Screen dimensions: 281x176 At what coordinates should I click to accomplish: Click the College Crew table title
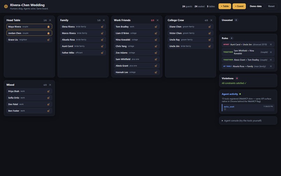176,20
